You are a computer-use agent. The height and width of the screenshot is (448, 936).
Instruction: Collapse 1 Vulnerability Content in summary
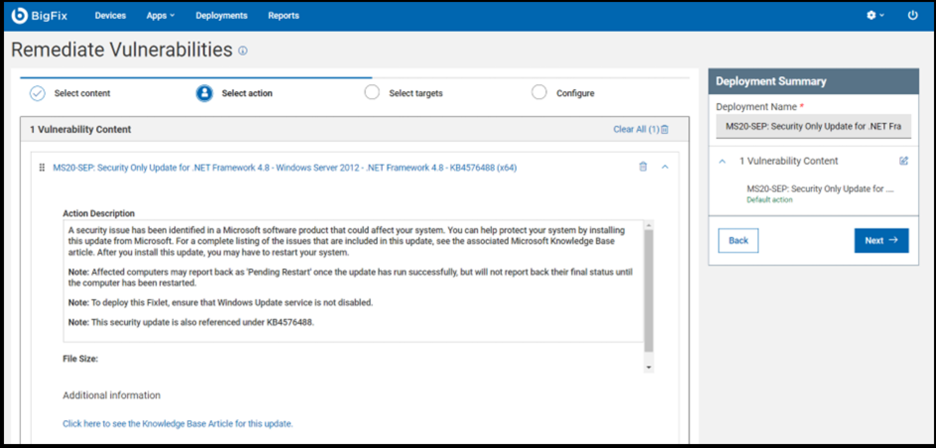722,161
